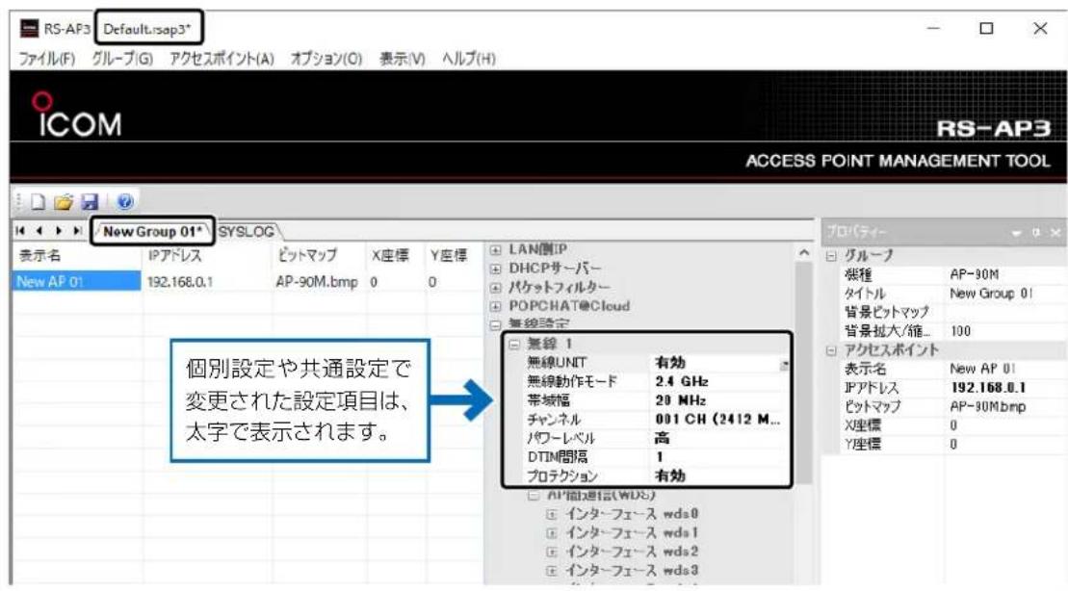Open 無線UNIT value dropdown arrow
This screenshot has height=591, width=1068.
click(784, 365)
